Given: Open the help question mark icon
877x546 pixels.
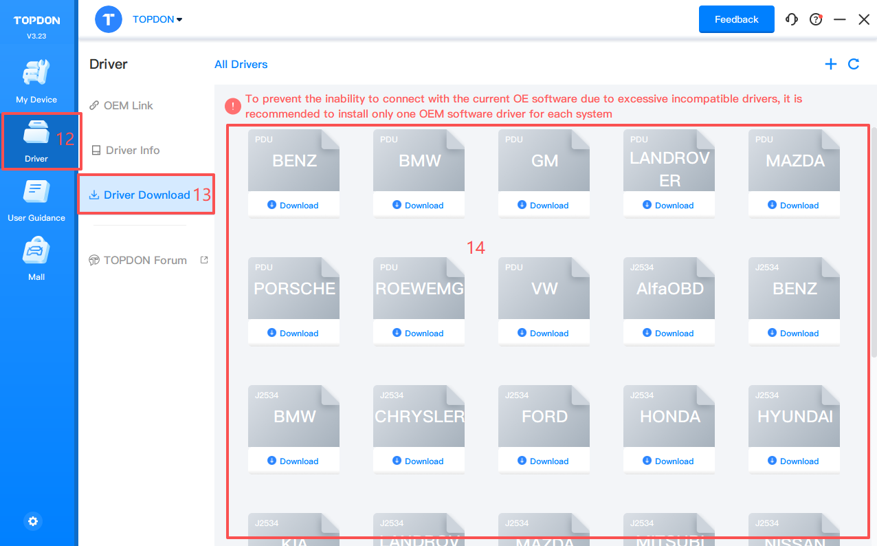Looking at the screenshot, I should click(816, 19).
